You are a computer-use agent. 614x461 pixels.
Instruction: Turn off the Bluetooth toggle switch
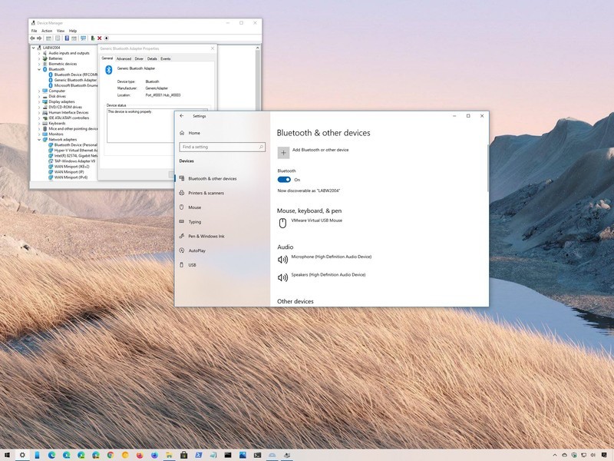coord(284,180)
